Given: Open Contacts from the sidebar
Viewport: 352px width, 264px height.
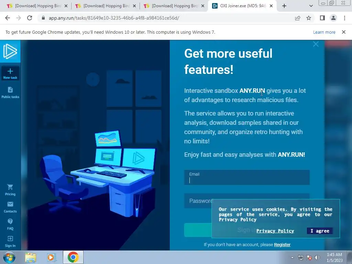Looking at the screenshot, I should coord(10,207).
